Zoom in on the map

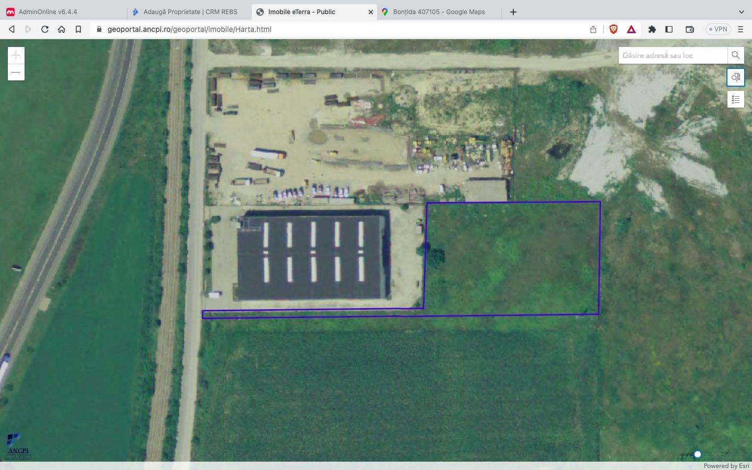pos(16,55)
